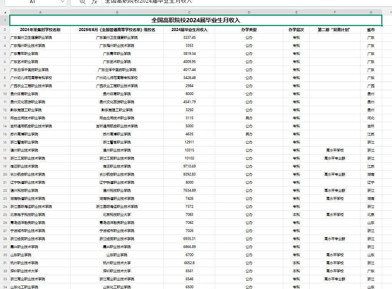The image size is (392, 289).
Task: Click the 第二期"双高计划" header cell
Action: pyautogui.click(x=334, y=30)
